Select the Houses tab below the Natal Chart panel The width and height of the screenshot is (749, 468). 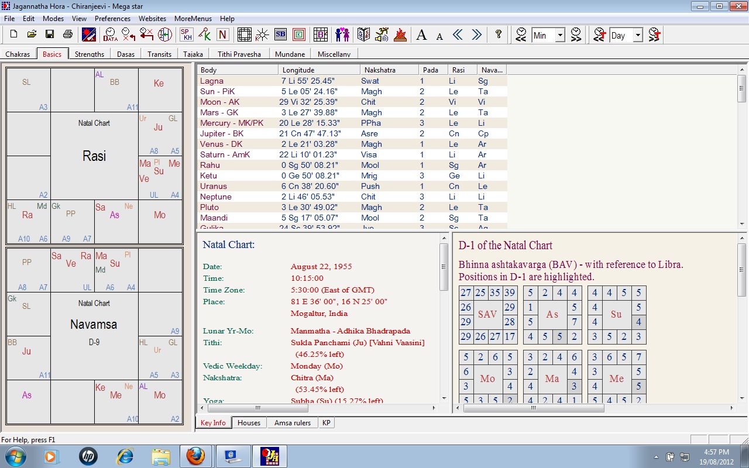tap(249, 422)
